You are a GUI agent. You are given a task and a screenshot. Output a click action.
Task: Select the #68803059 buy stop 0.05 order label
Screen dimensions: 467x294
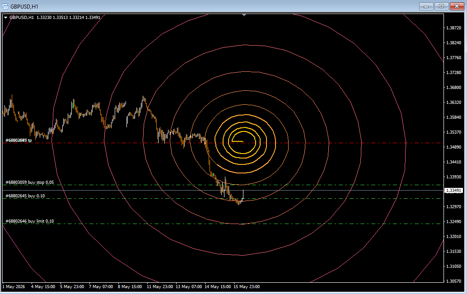coord(30,182)
